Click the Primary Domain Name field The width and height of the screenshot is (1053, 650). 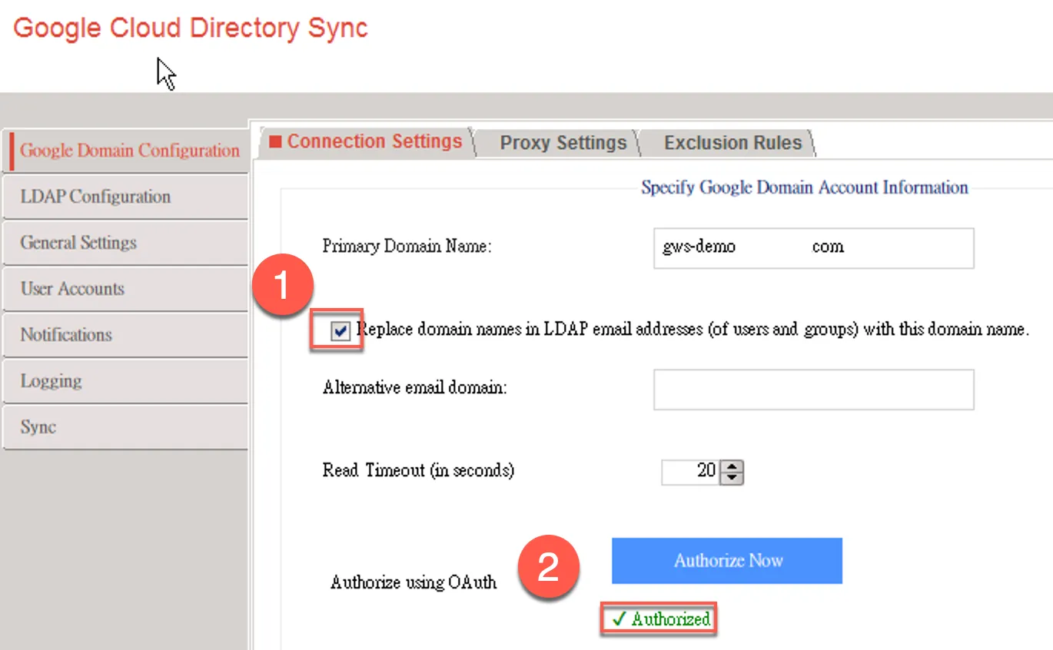click(814, 247)
